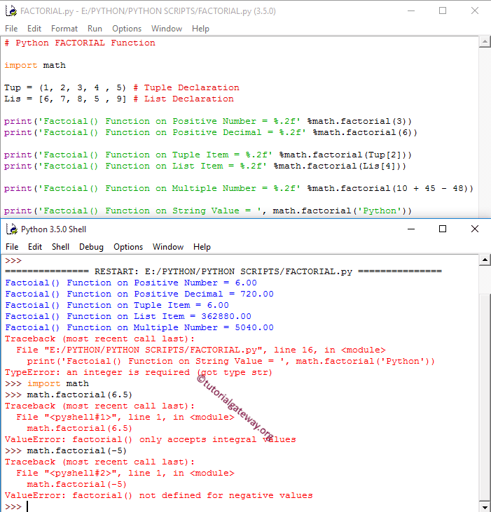Viewport: 491px width, 512px height.
Task: Close the FACTORIAL.py editor window
Action: [x=475, y=10]
